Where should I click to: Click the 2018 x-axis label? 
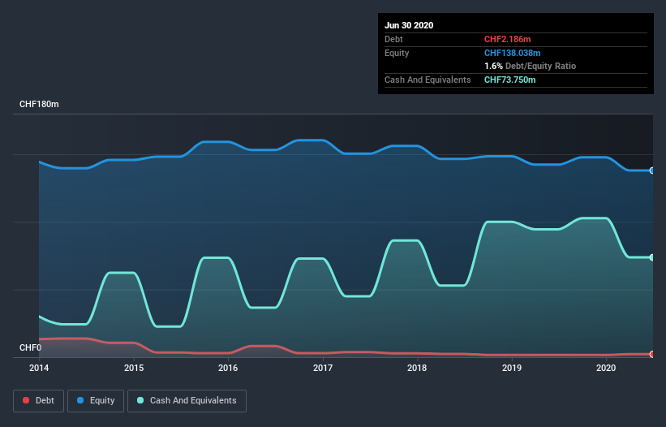click(417, 368)
